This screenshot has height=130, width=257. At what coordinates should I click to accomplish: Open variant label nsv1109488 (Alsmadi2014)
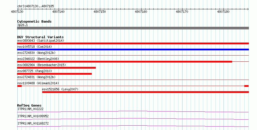(38, 83)
